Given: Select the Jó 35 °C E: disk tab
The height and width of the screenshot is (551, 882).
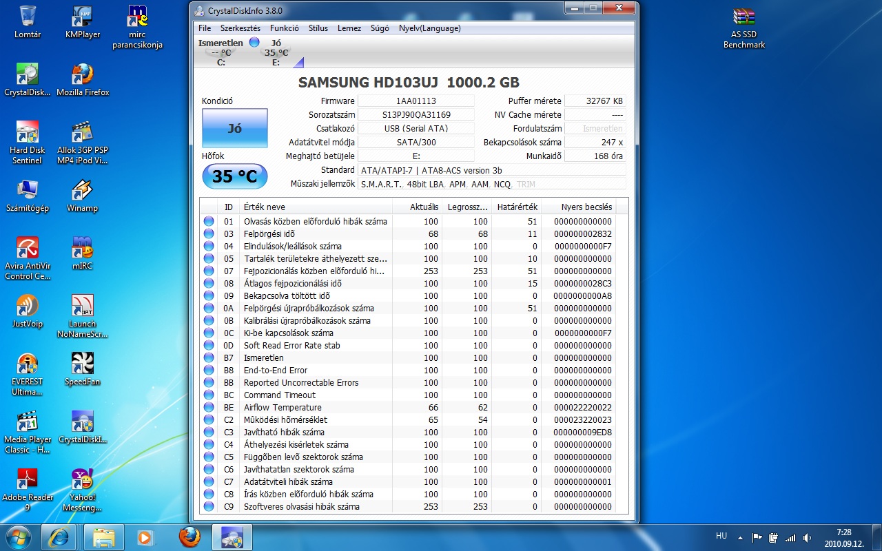Looking at the screenshot, I should pos(276,52).
